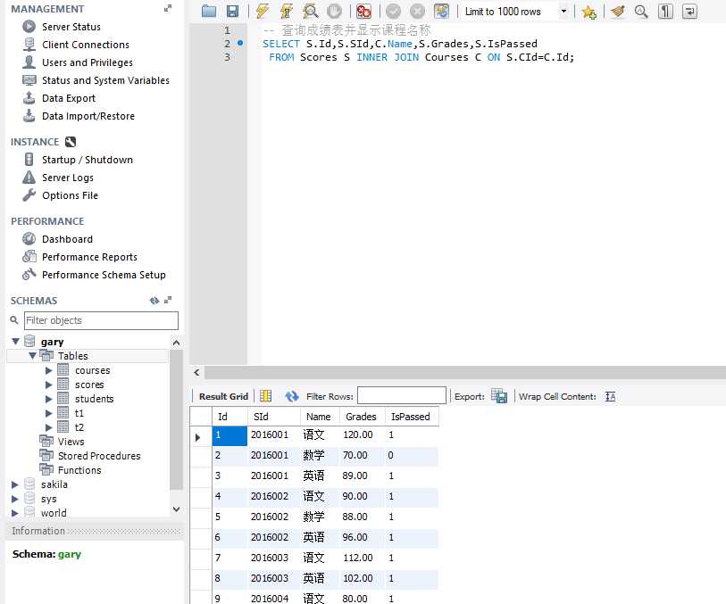The width and height of the screenshot is (726, 604).
Task: Open Server Status
Action: [71, 27]
